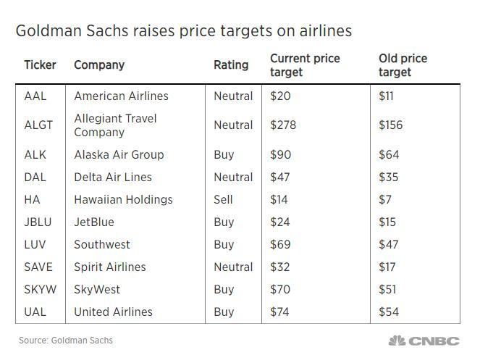Click American Airlines' $11 old price target

387,96
